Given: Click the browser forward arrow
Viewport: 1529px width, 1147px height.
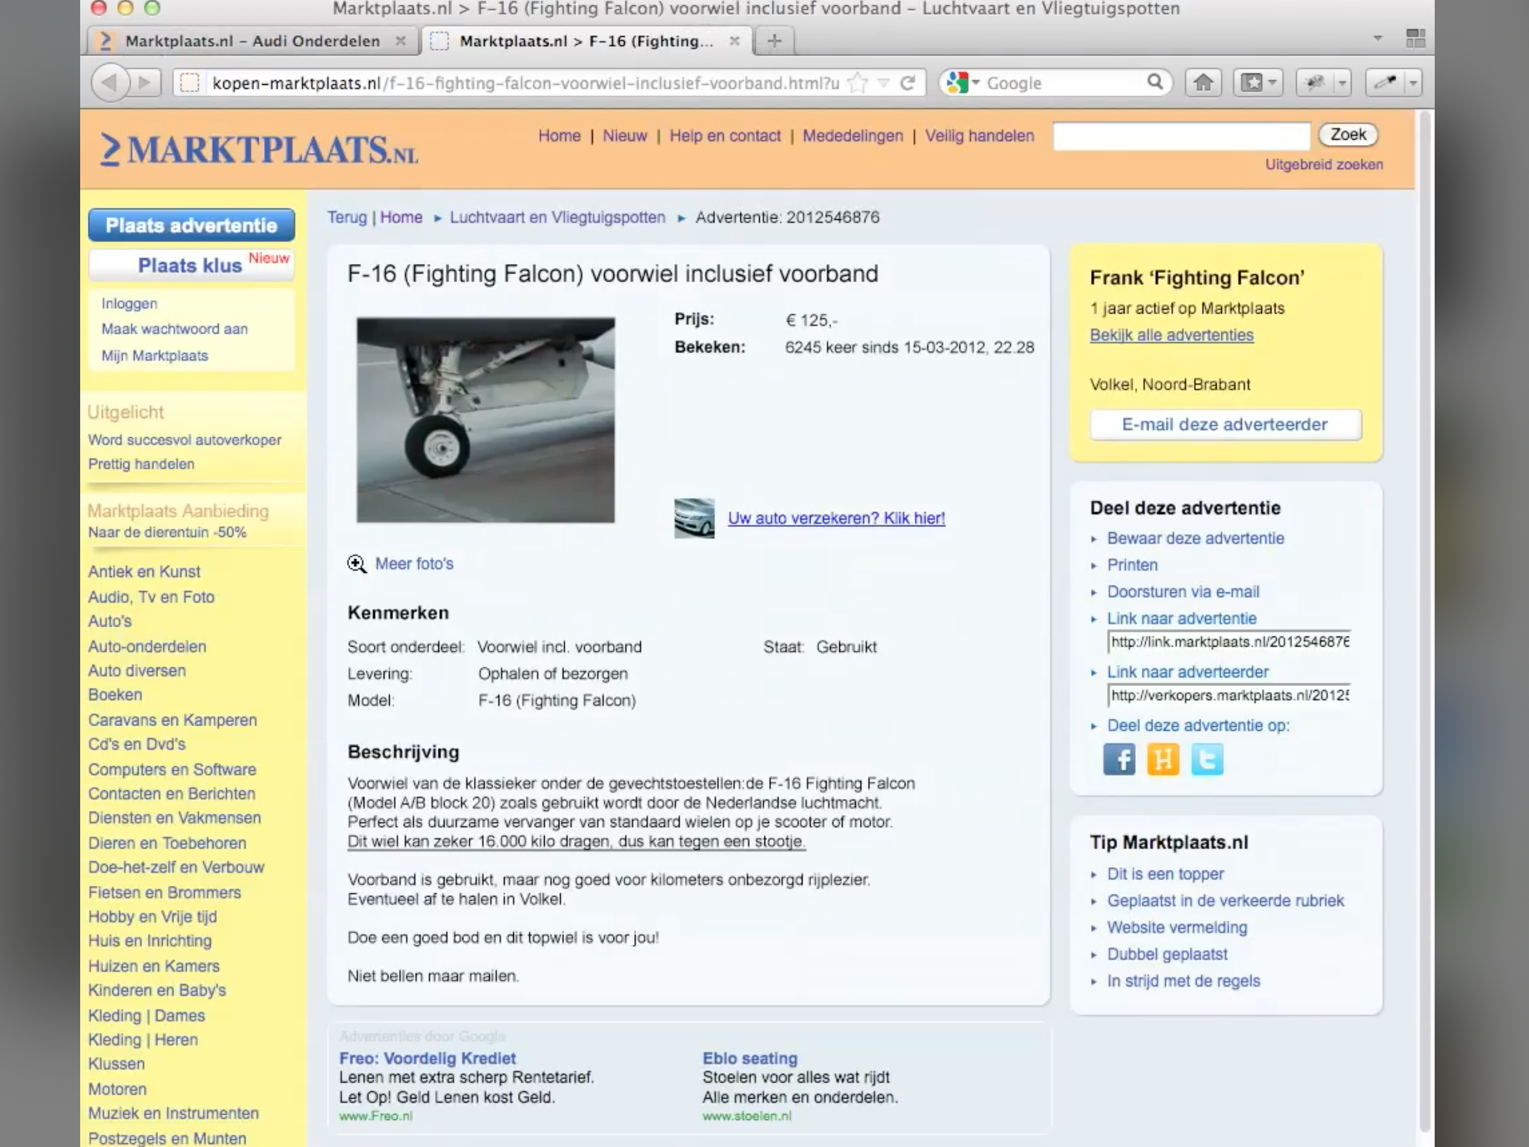Looking at the screenshot, I should point(145,83).
